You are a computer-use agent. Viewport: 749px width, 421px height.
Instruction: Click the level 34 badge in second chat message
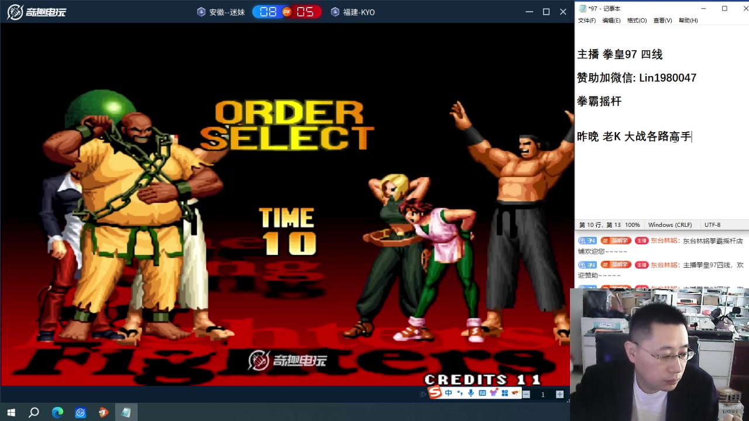pos(587,265)
